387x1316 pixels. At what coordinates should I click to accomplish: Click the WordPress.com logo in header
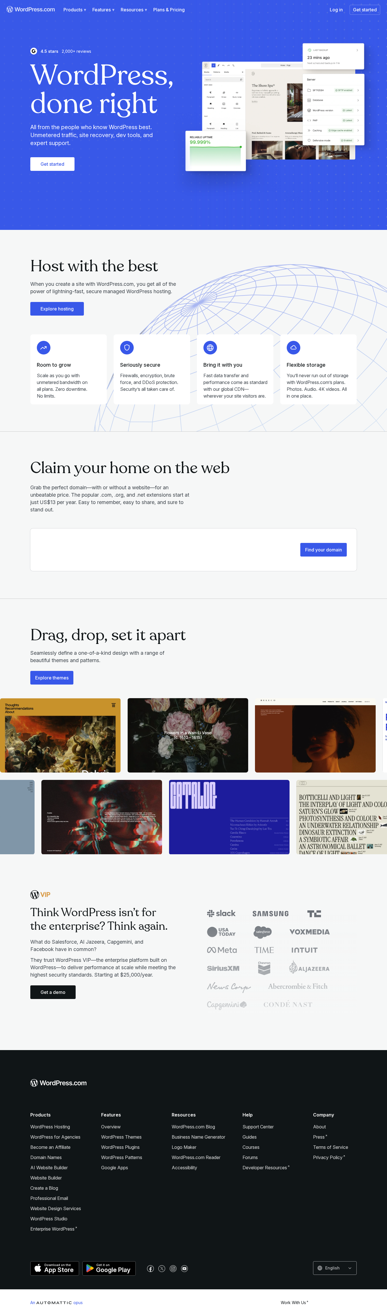click(31, 9)
